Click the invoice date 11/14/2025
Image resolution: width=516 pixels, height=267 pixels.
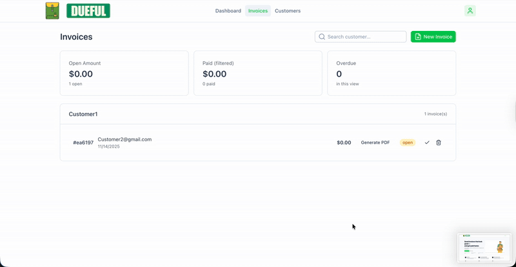(x=108, y=146)
